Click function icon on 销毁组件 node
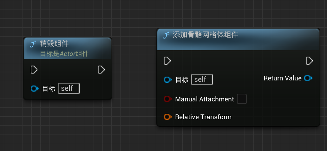Image resolution: width=327 pixels, height=151 pixels. click(33, 44)
